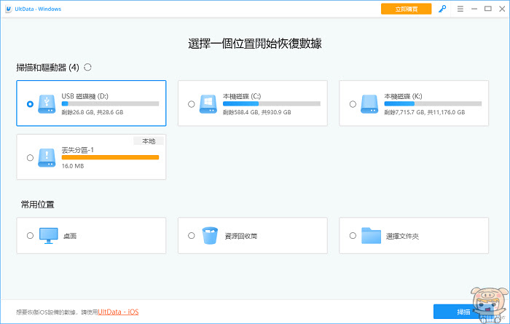Select the 本機磁碟 (K:) radio button
The height and width of the screenshot is (324, 510).
(x=353, y=104)
